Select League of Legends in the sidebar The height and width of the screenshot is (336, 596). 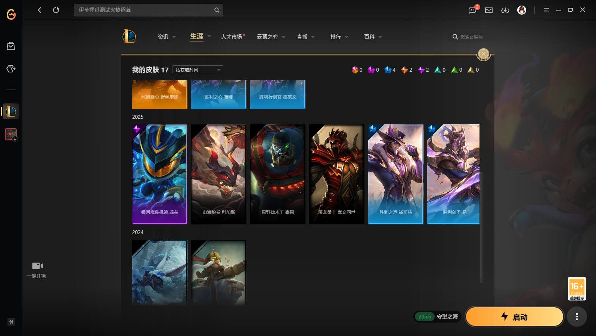click(11, 111)
